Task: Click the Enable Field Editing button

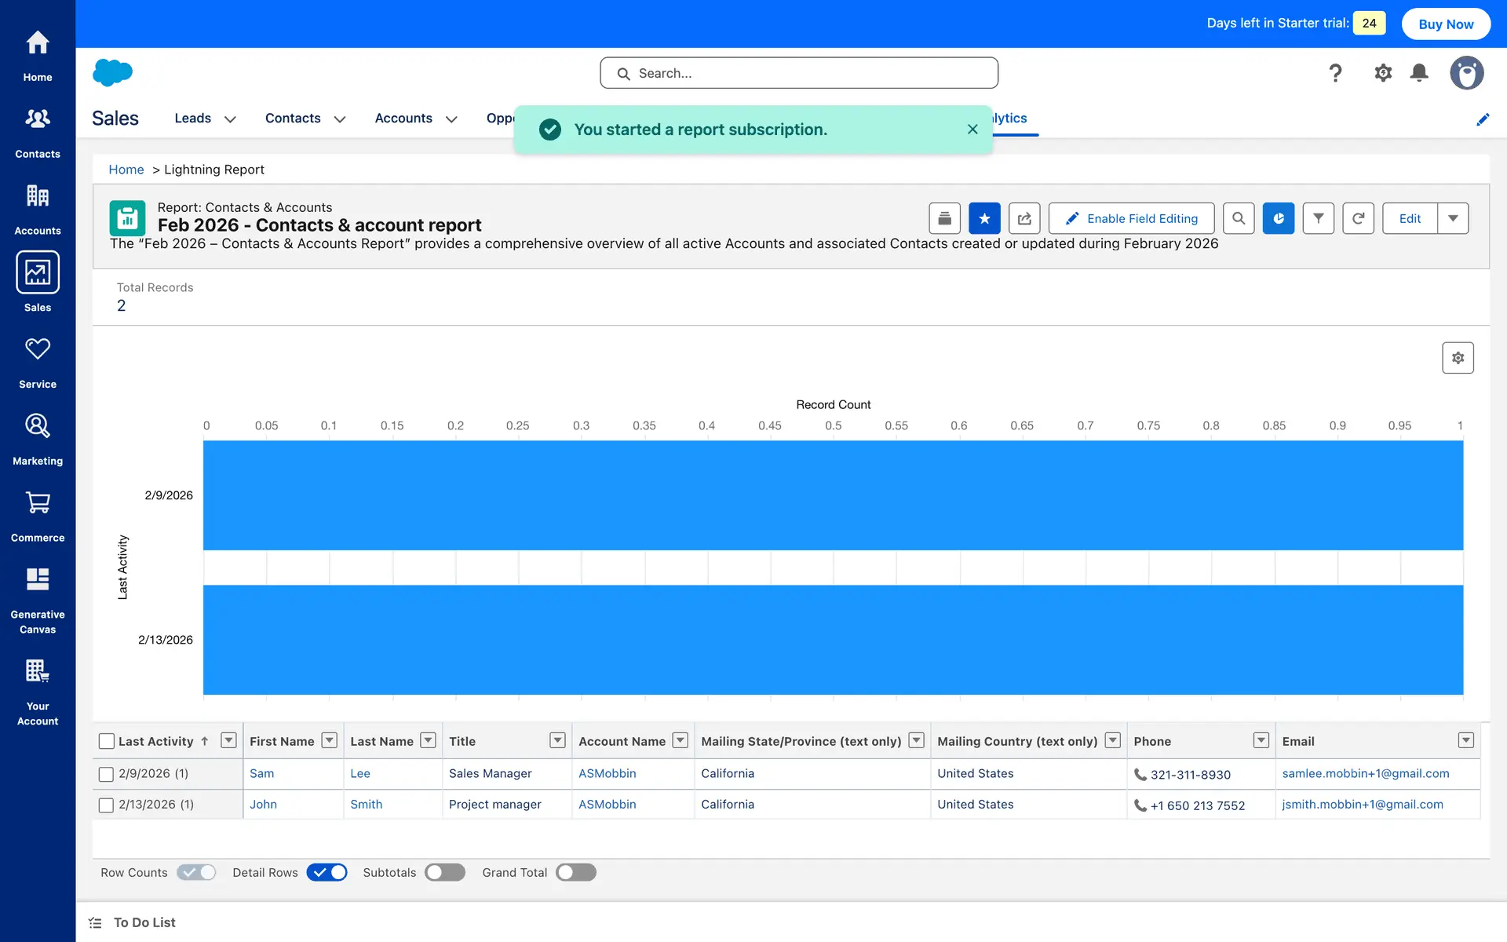Action: [x=1131, y=218]
